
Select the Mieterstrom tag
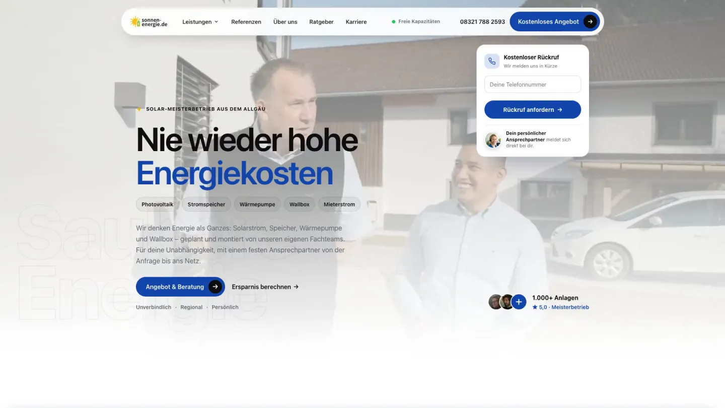[339, 204]
